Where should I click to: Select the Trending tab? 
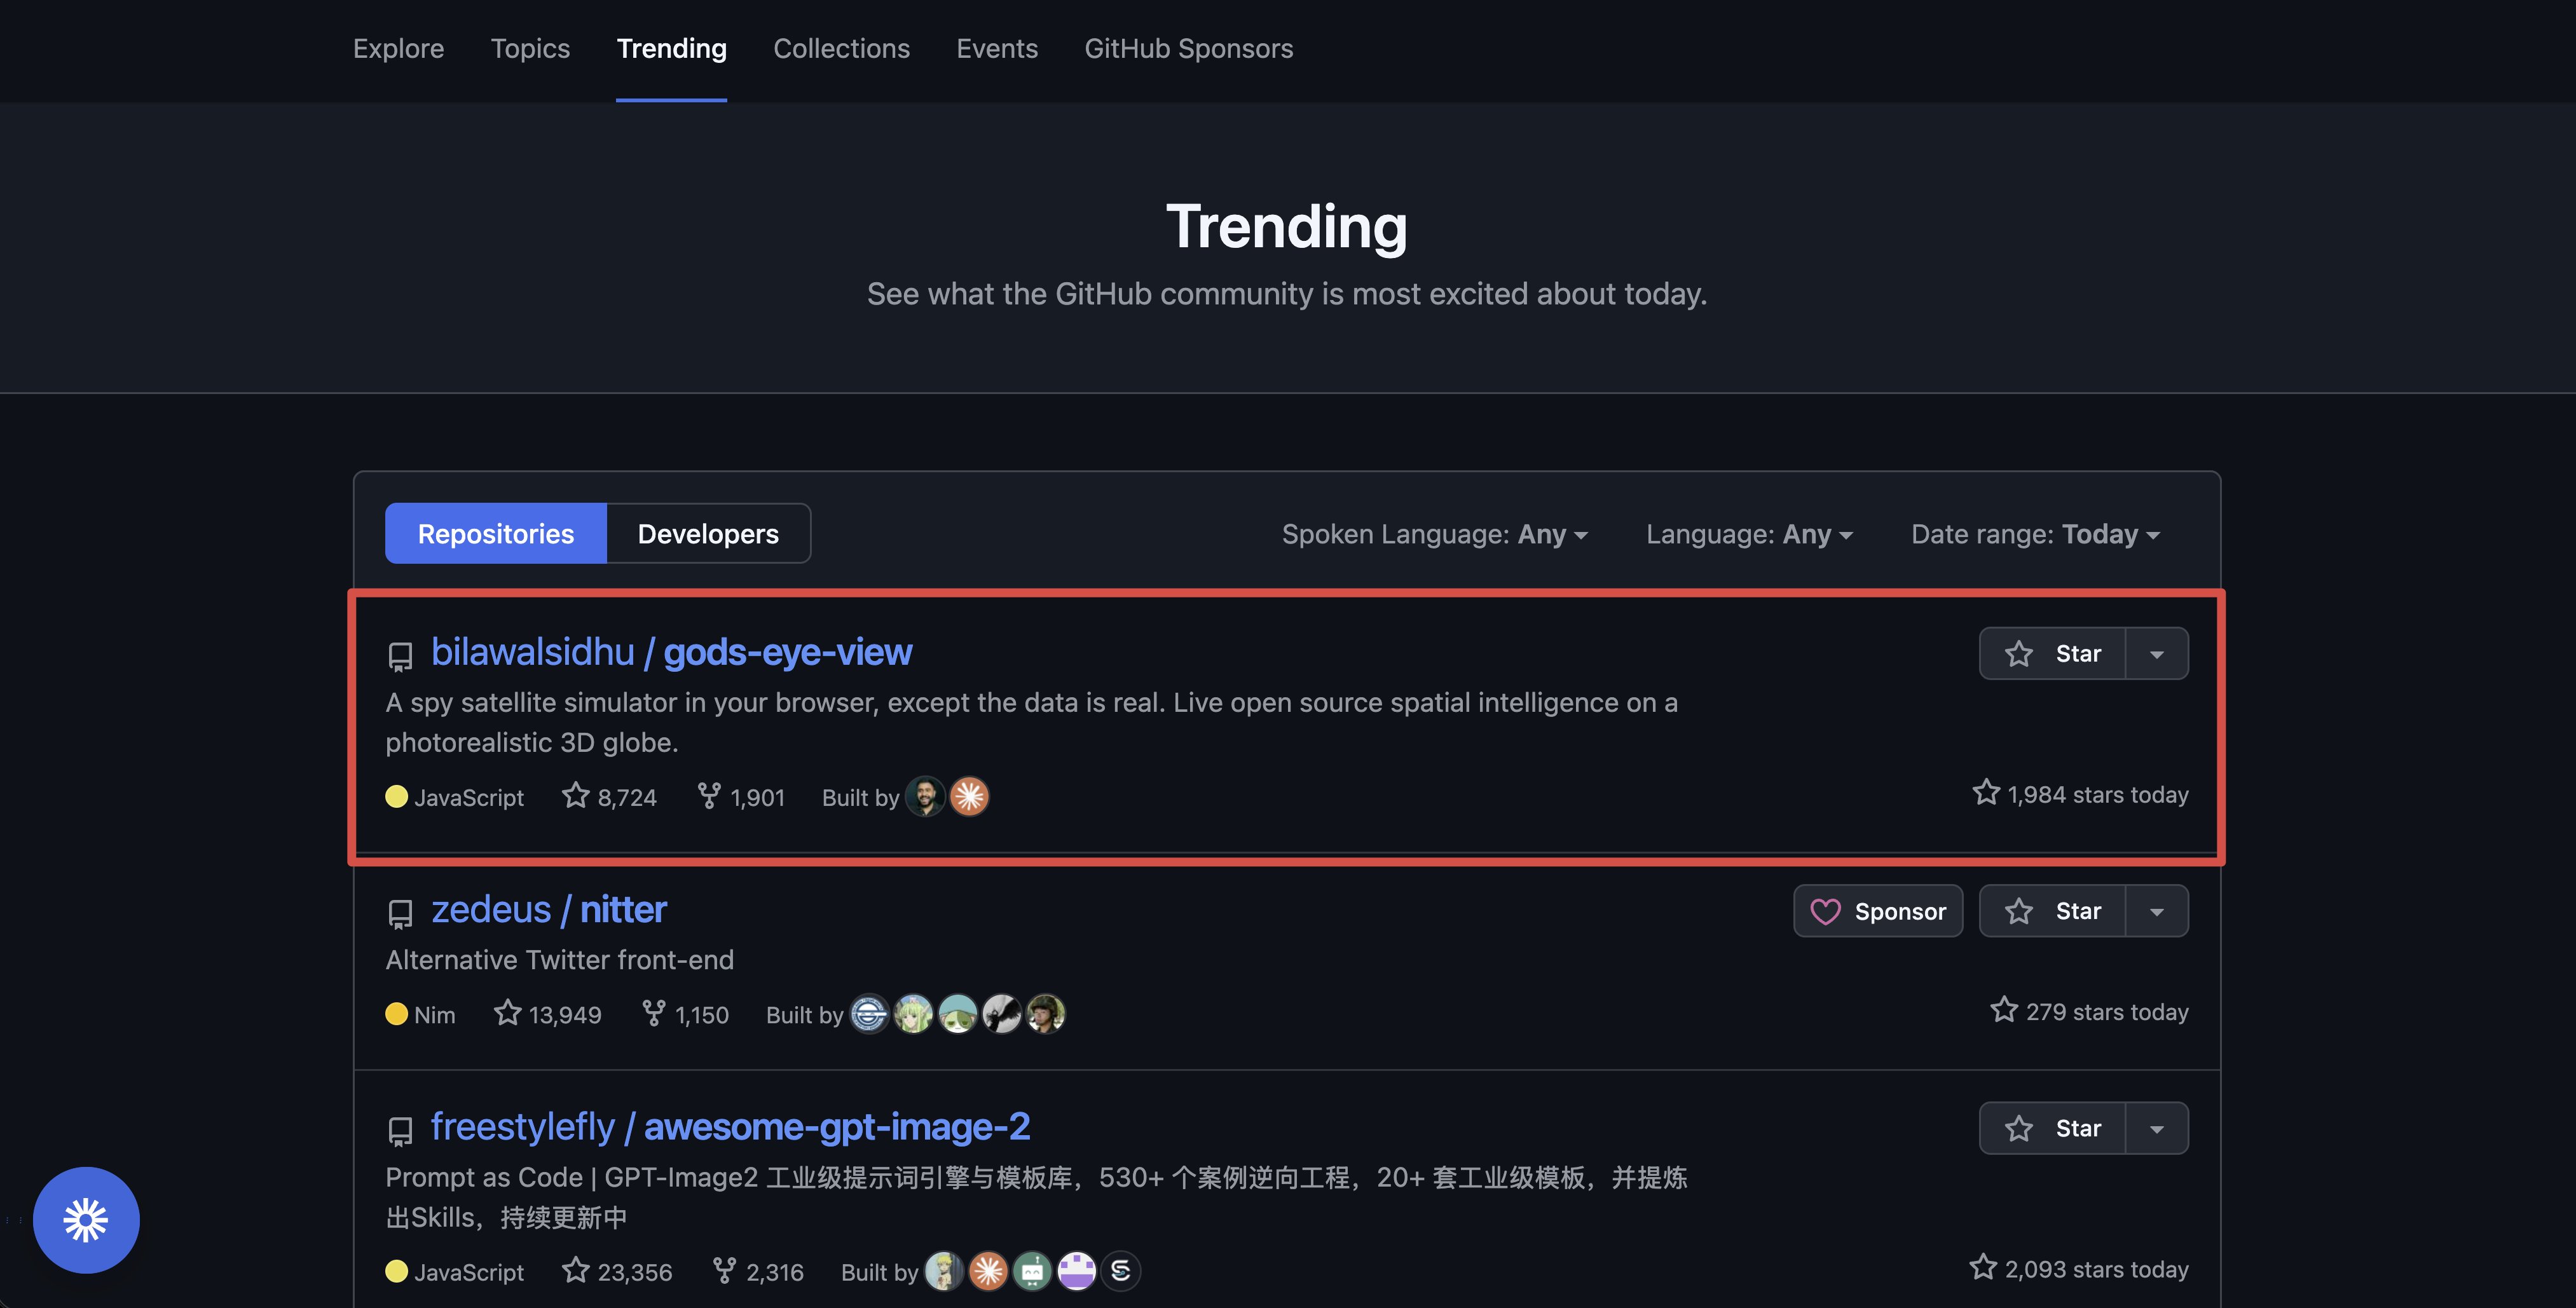pyautogui.click(x=671, y=48)
